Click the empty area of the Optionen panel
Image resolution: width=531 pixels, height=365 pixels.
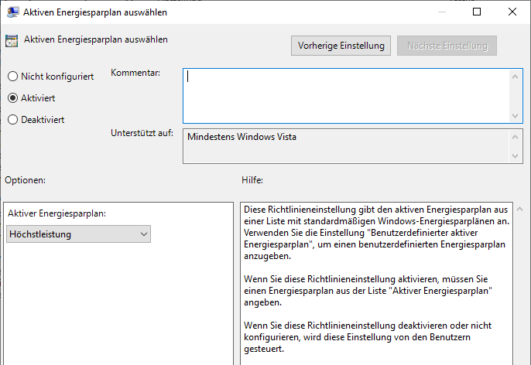(116, 309)
